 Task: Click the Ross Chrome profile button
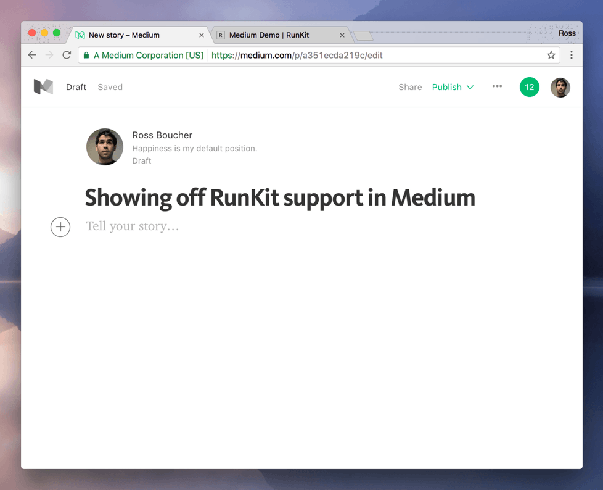(567, 33)
